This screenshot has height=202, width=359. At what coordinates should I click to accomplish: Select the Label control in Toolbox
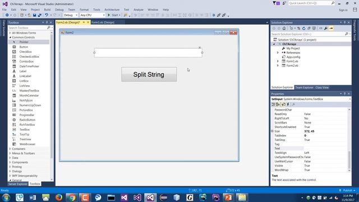click(x=23, y=71)
